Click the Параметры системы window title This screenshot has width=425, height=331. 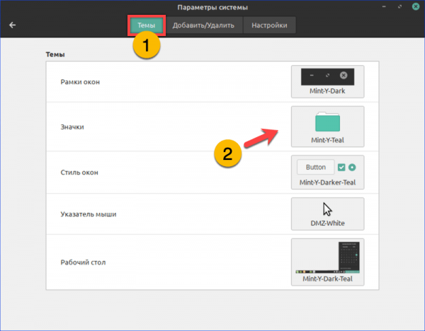coord(212,7)
